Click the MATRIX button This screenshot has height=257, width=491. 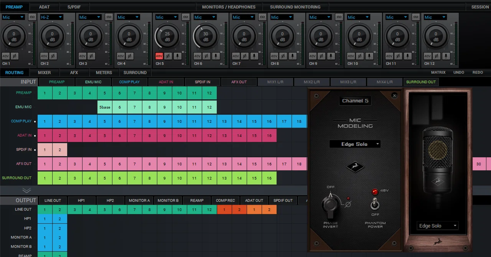438,72
